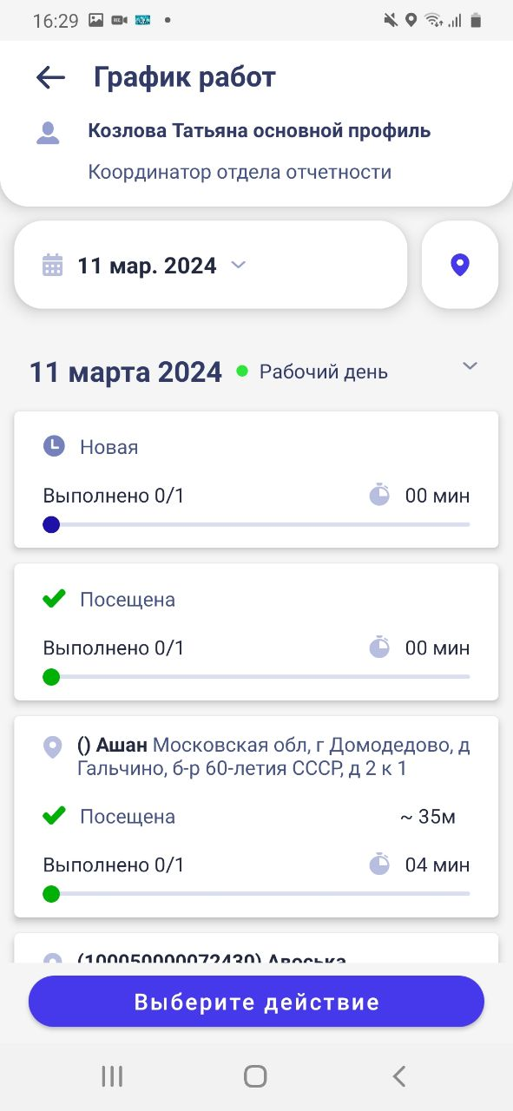Click the green progress dot in Ашан card
The height and width of the screenshot is (1111, 513).
(x=51, y=893)
